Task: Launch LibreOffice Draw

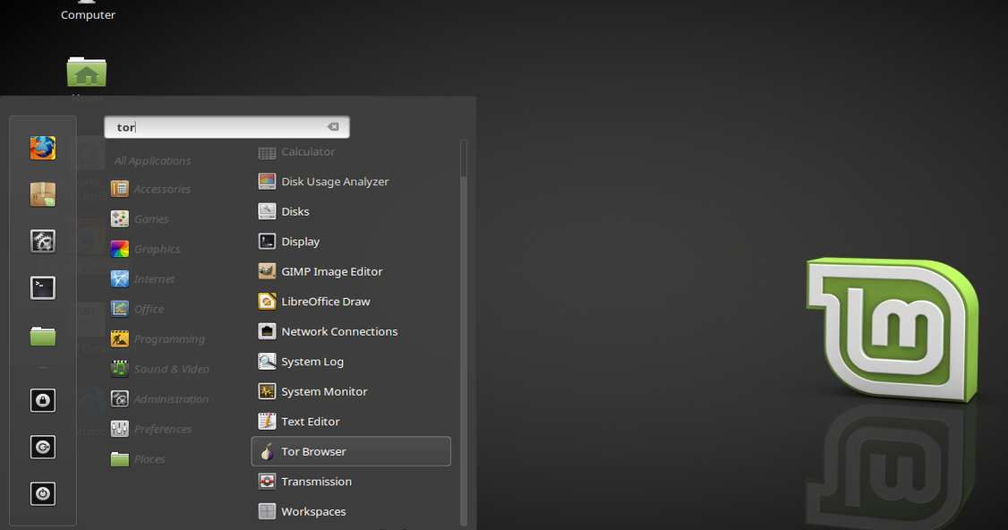Action: coord(351,302)
